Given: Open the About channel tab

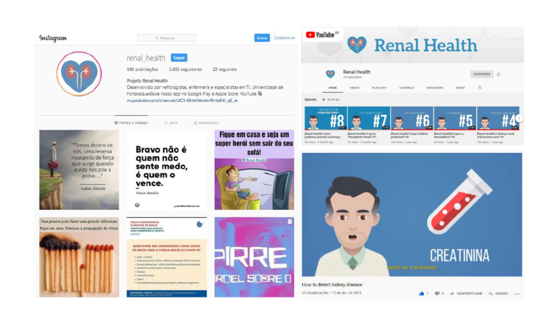Looking at the screenshot, I should coord(460,88).
